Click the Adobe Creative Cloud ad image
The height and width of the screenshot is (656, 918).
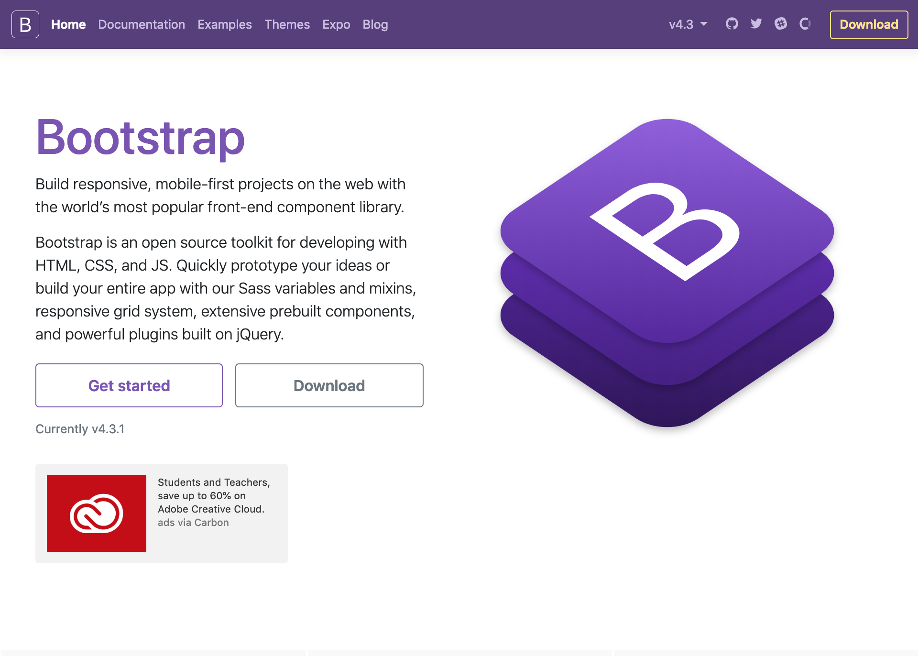97,513
